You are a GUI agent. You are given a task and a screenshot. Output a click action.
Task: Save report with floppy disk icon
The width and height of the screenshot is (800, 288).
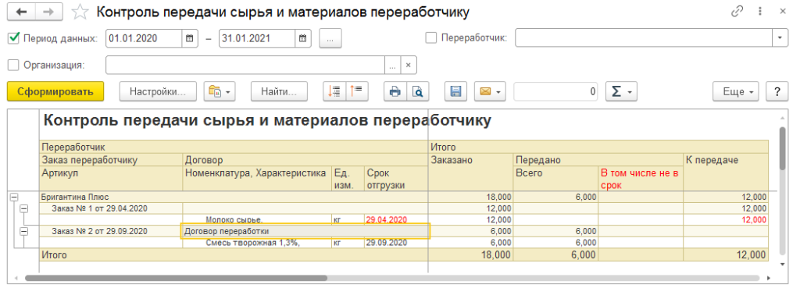click(455, 92)
